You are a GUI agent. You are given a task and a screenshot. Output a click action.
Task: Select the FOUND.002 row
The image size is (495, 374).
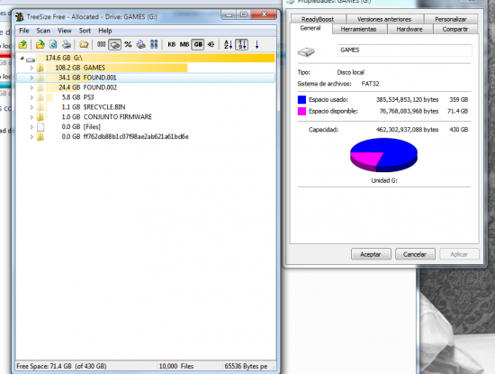tap(146, 87)
